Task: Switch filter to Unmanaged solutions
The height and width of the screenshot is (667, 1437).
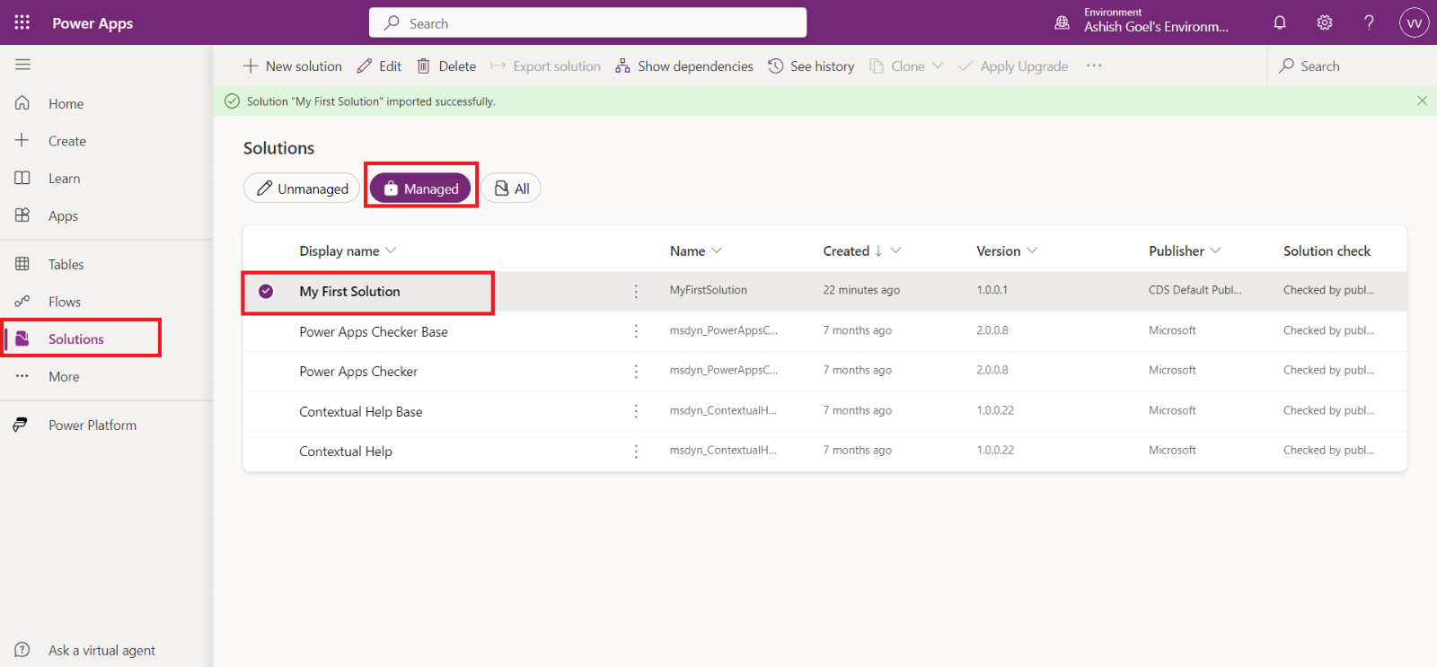Action: (302, 189)
